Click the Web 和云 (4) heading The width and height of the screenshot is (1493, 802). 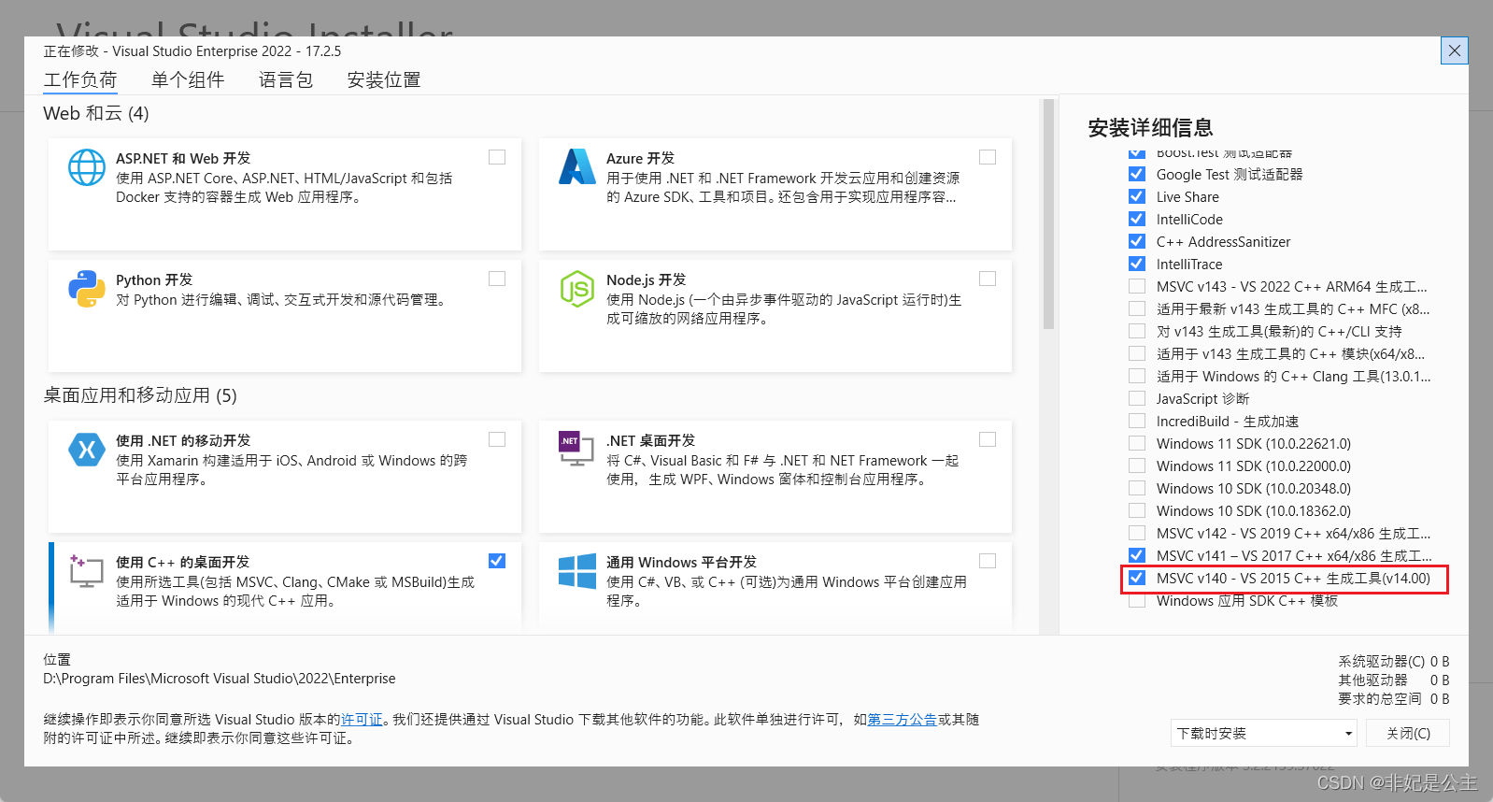[x=96, y=113]
